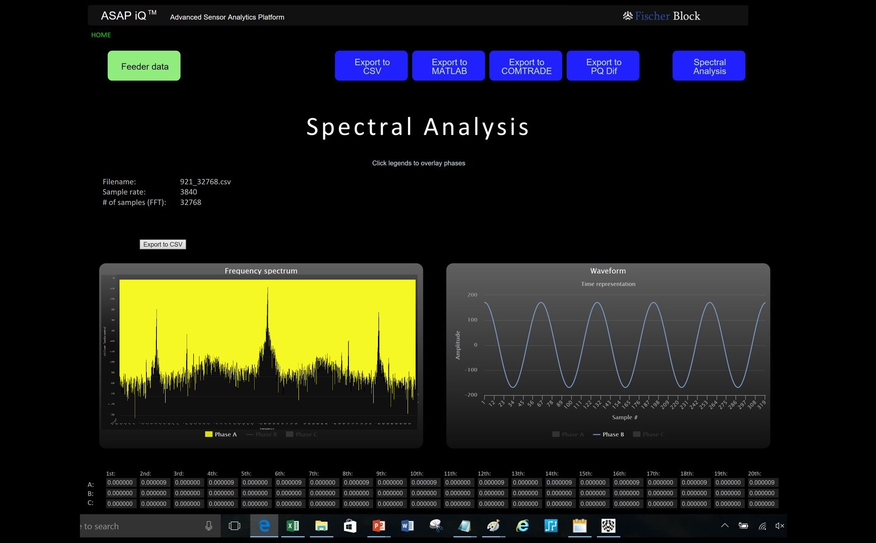The height and width of the screenshot is (543, 876).
Task: Click the green Feeder data button
Action: click(x=144, y=66)
